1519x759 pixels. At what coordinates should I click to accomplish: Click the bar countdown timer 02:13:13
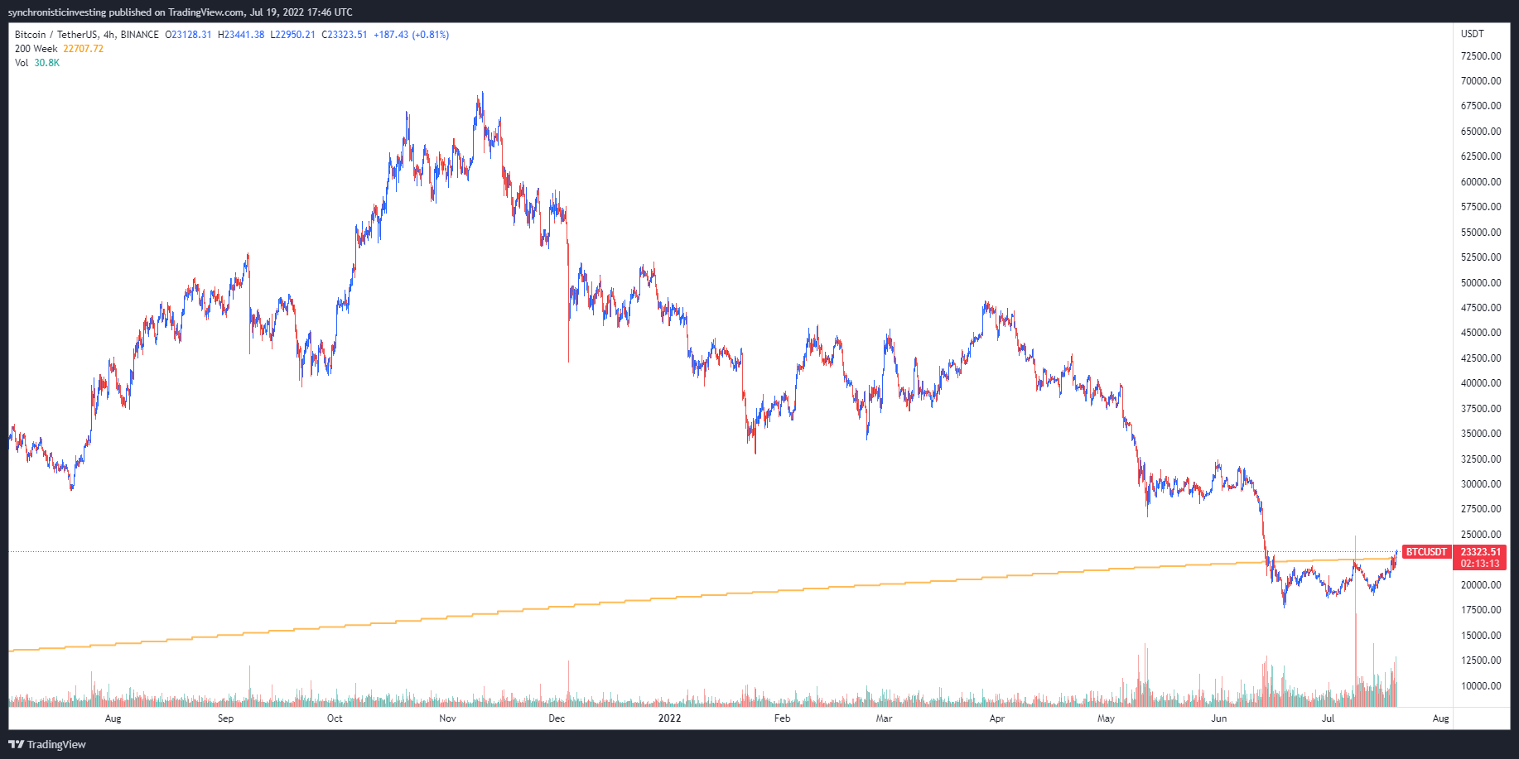click(1480, 564)
